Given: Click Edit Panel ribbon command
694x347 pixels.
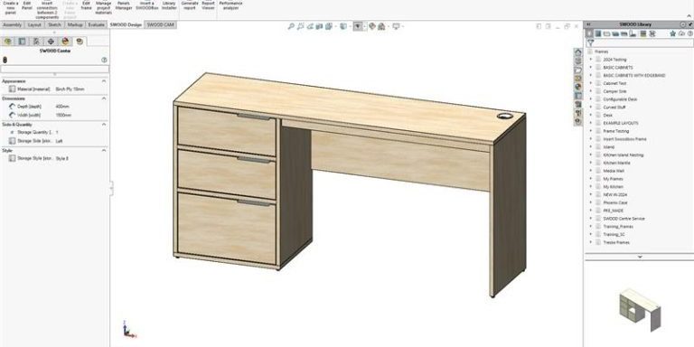Looking at the screenshot, I should click(27, 5).
